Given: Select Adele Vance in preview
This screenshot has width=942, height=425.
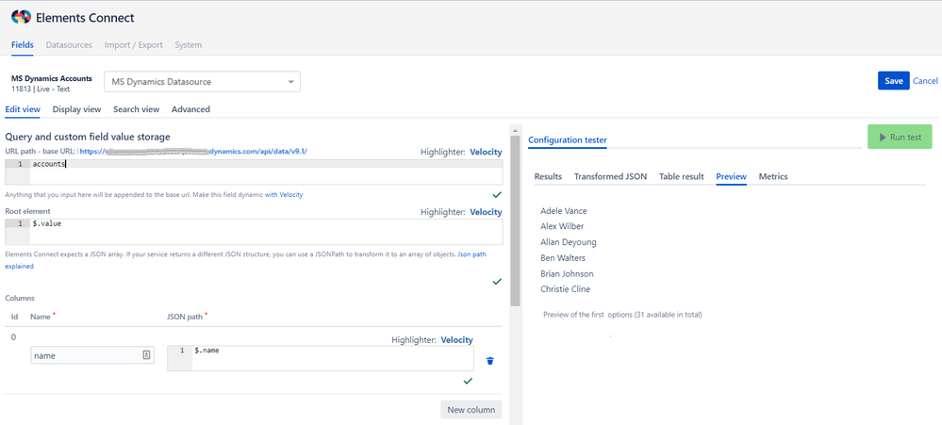Looking at the screenshot, I should (564, 211).
